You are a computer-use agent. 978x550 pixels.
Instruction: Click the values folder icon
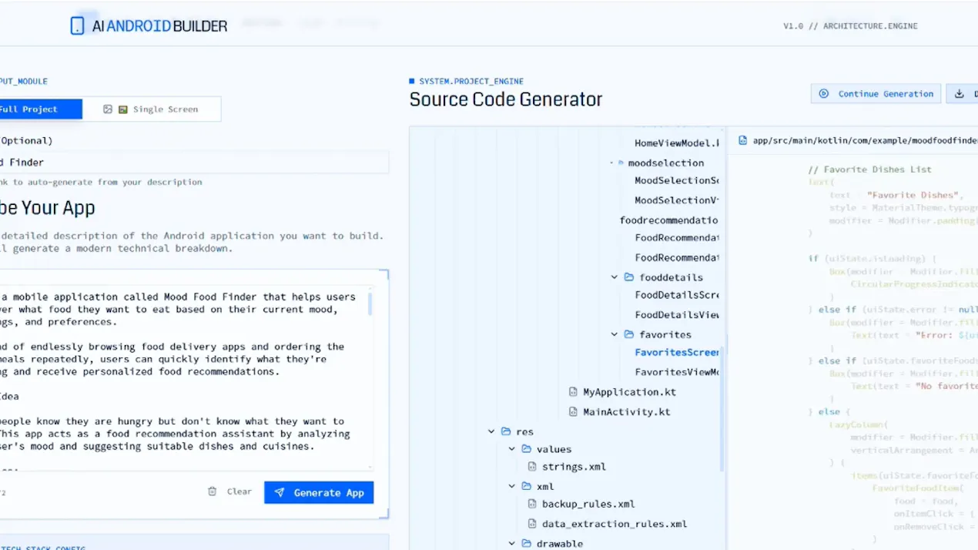click(x=527, y=449)
